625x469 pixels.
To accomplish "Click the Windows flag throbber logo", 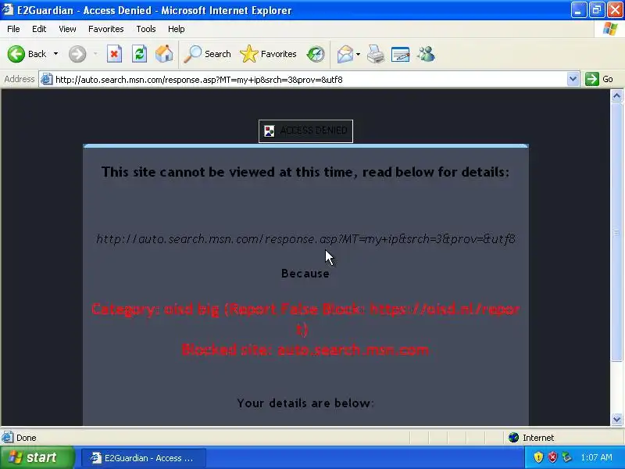I will (x=610, y=29).
